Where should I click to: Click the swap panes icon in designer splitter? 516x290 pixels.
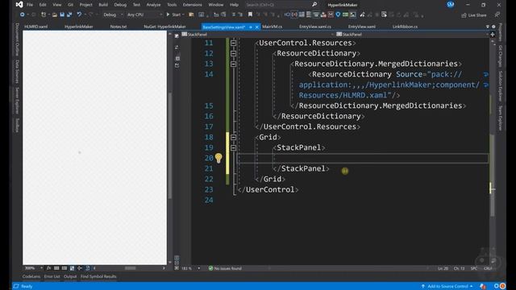(177, 48)
